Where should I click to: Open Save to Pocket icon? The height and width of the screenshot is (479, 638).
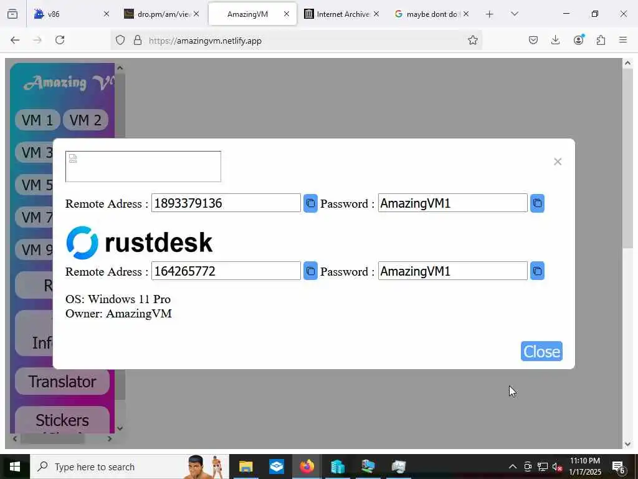(533, 40)
